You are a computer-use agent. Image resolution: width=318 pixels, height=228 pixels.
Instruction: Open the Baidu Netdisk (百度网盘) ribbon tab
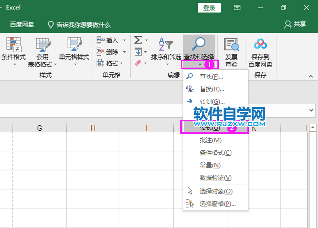pos(23,24)
